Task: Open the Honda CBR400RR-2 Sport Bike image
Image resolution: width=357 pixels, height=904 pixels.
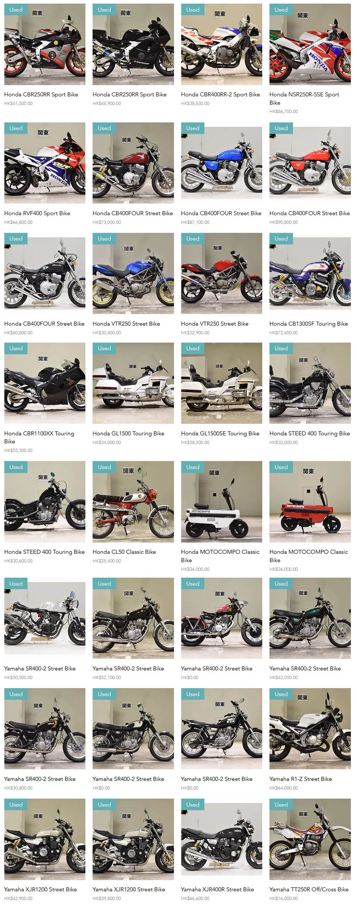Action: click(x=221, y=44)
